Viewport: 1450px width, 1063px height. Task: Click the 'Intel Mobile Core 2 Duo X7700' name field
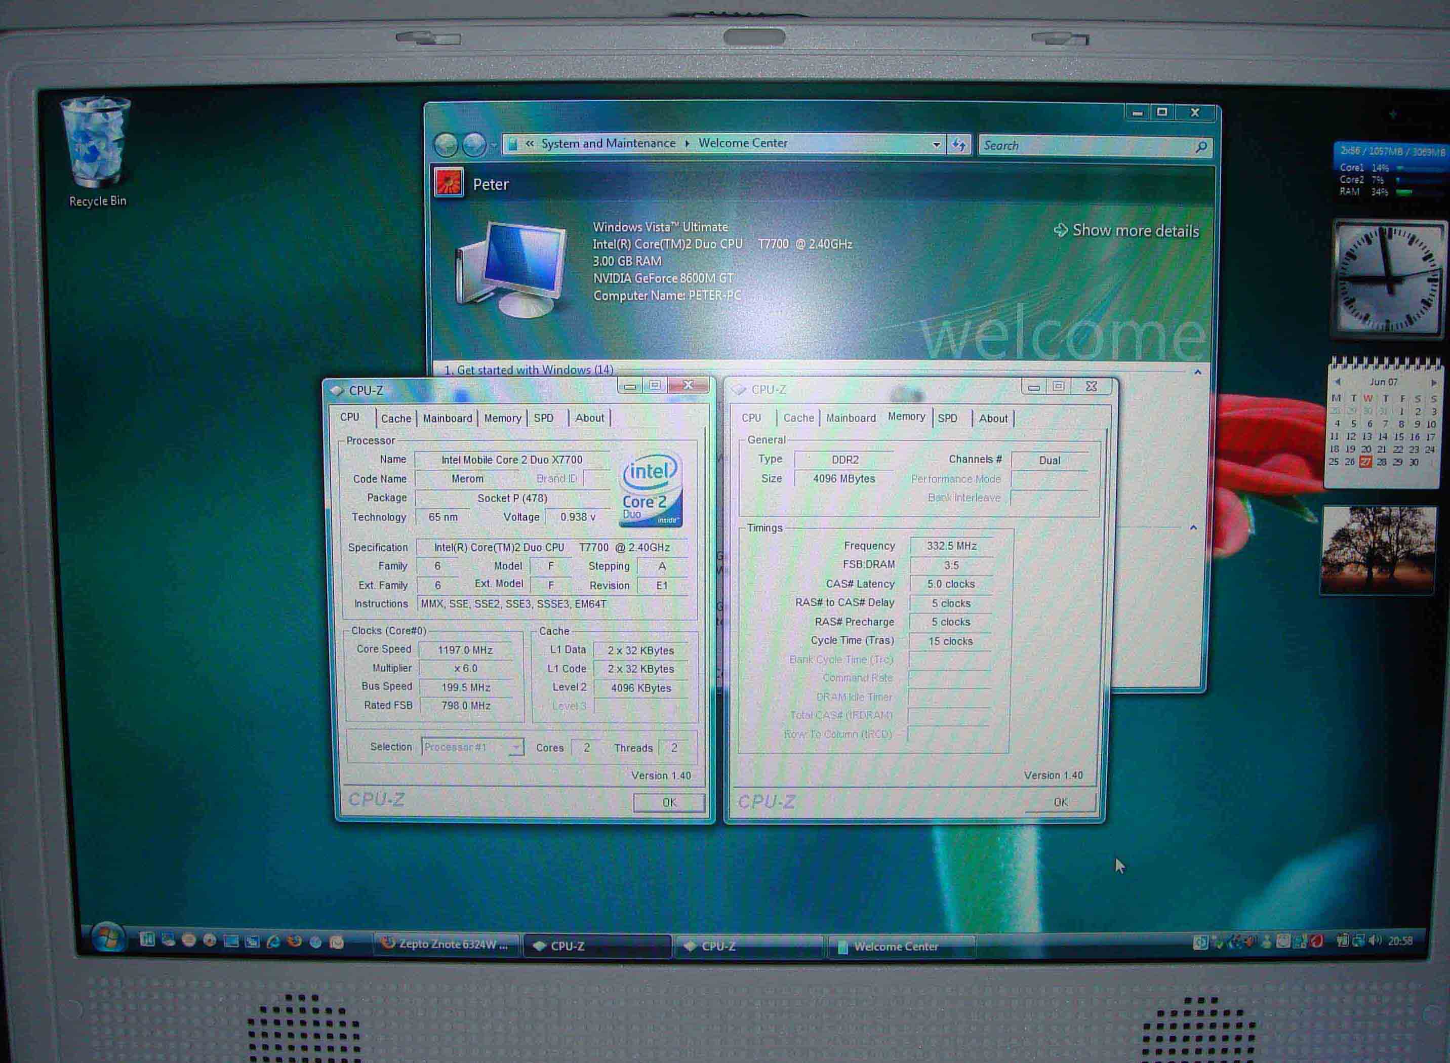tap(512, 460)
